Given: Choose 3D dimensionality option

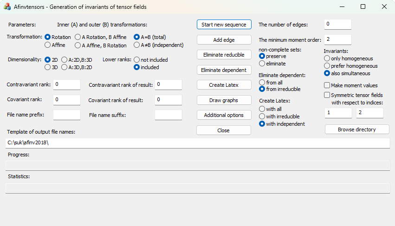Looking at the screenshot, I should click(47, 68).
